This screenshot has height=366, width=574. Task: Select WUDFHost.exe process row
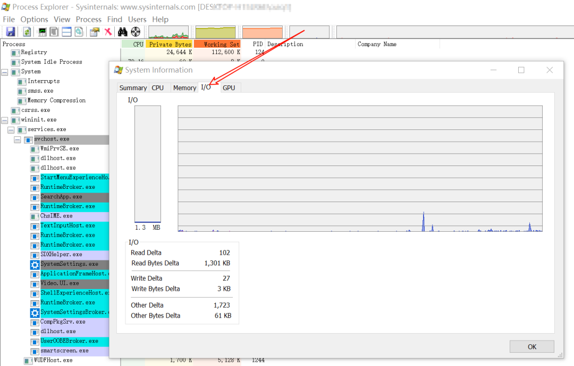coord(53,360)
